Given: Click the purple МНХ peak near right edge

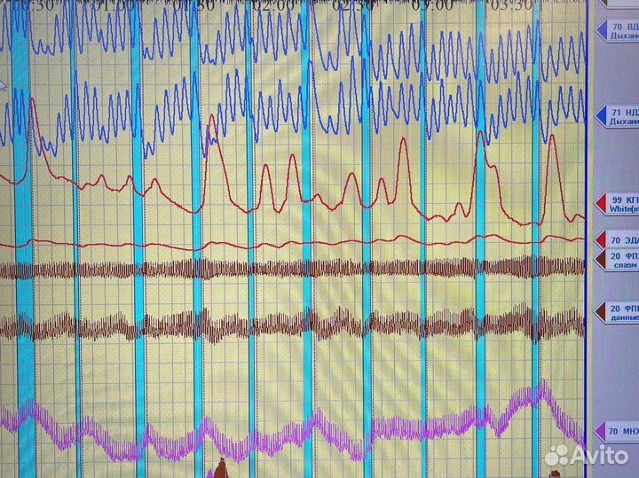Looking at the screenshot, I should tap(544, 386).
